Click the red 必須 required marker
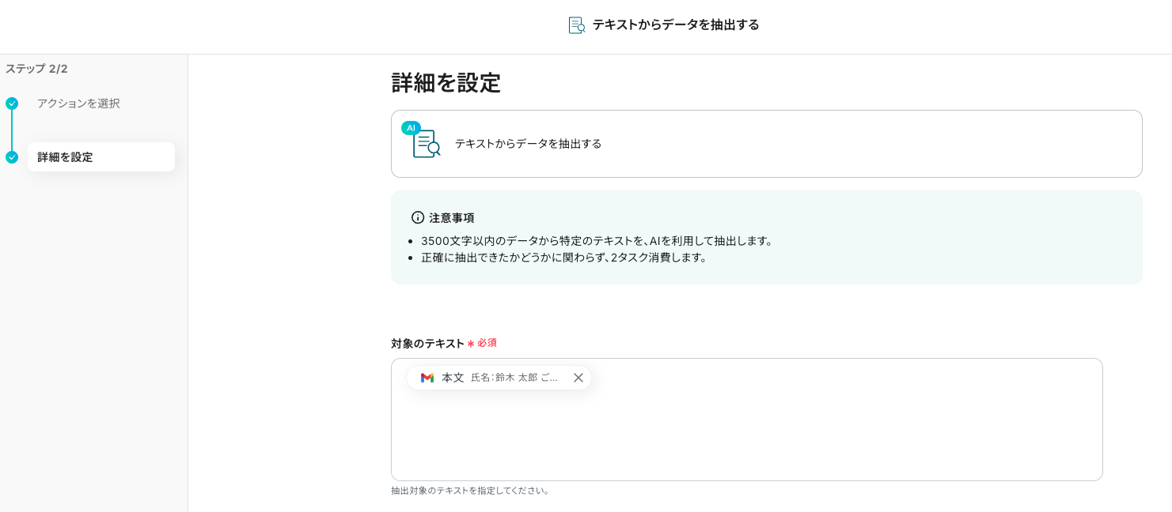 (x=487, y=343)
